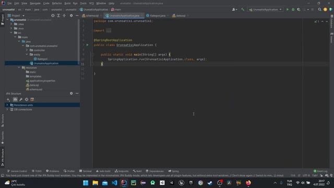Collapse the entity package

27,54
